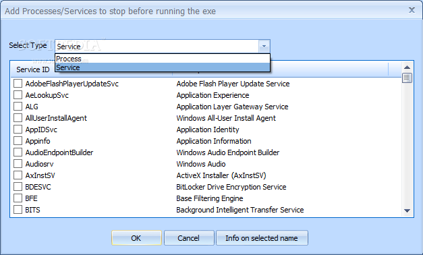Select the ALG service name
Image resolution: width=423 pixels, height=255 pixels.
click(x=32, y=107)
